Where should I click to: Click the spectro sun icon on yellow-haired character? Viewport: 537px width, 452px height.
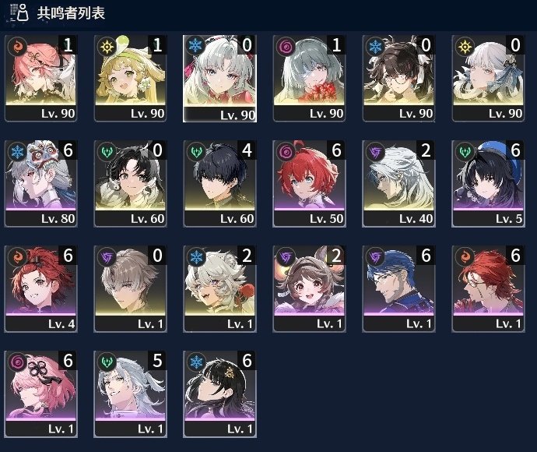107,46
